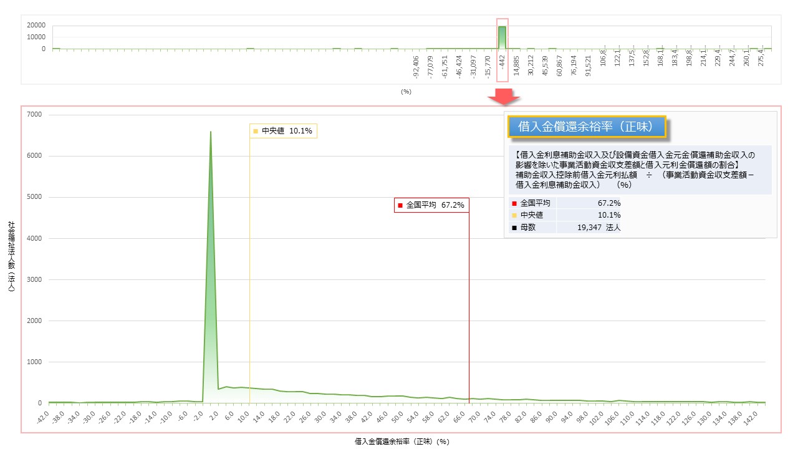Click the -92,406 overview axis label
This screenshot has width=798, height=449.
[416, 66]
